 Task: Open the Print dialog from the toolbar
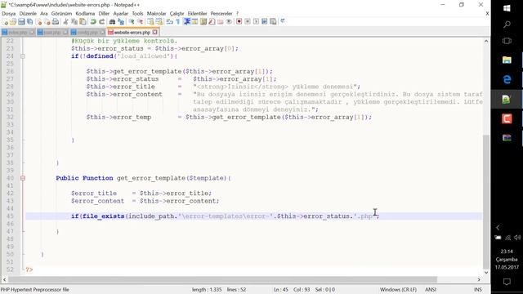click(56, 22)
